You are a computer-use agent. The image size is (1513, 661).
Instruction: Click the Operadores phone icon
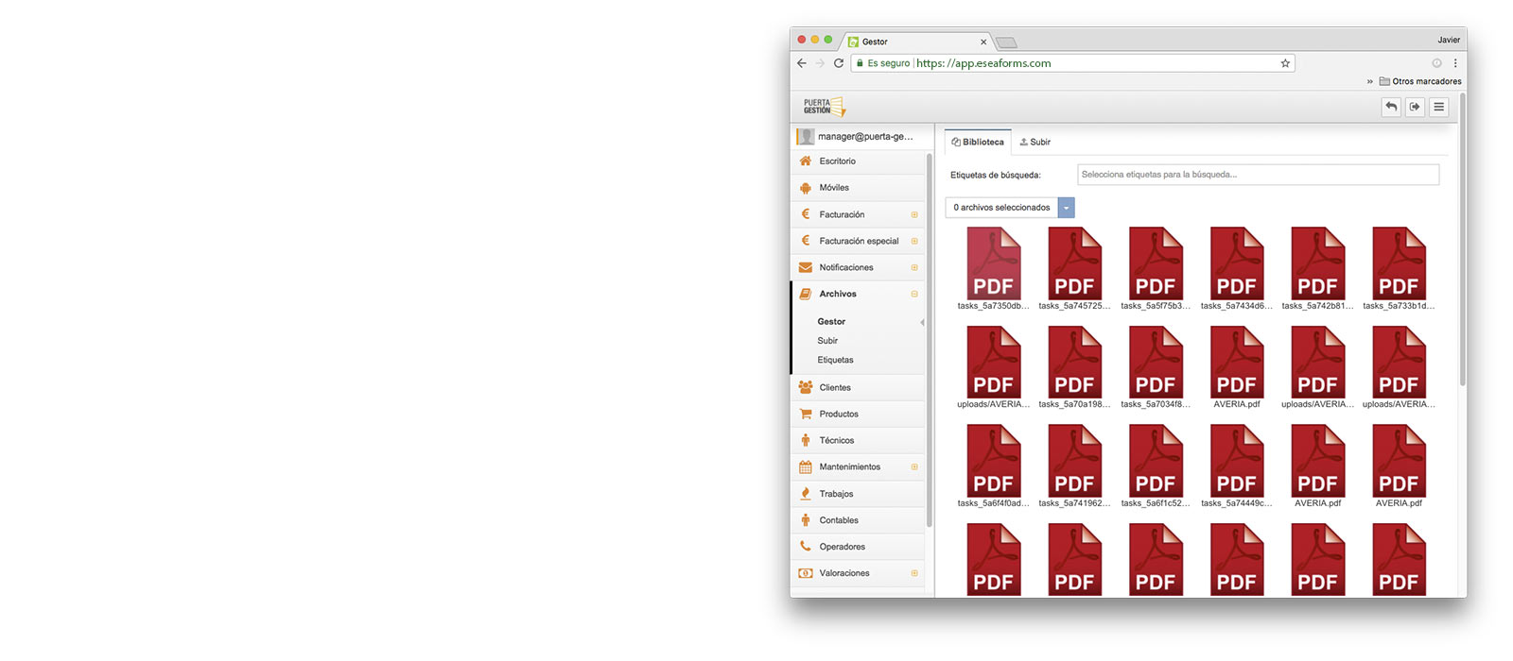806,546
